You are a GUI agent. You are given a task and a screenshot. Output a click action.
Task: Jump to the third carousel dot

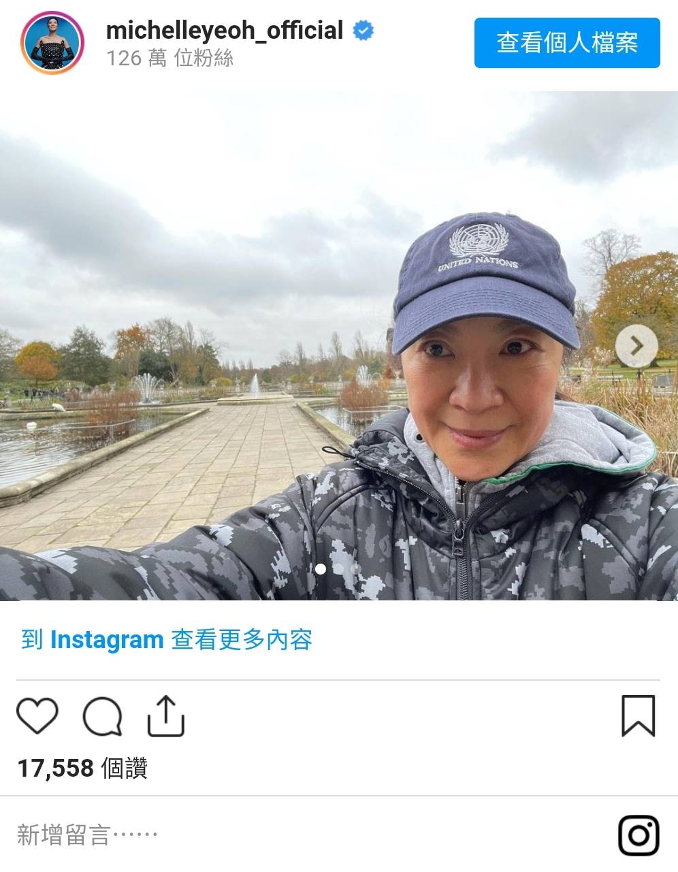[x=355, y=568]
